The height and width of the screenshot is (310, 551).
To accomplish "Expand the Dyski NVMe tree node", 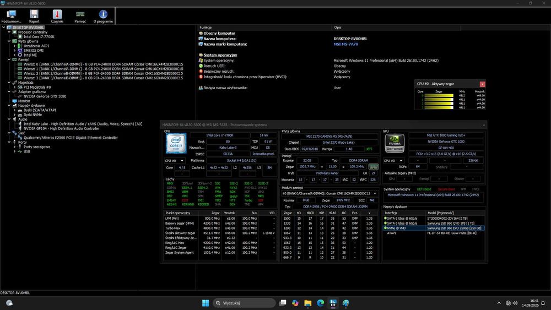I will coord(15,115).
